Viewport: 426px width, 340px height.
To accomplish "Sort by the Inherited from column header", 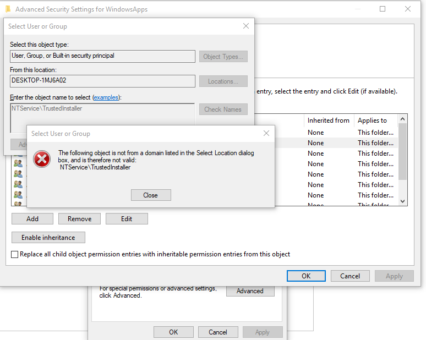I will (x=329, y=120).
